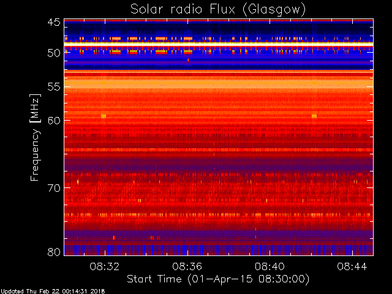This screenshot has height=294, width=392.
Task: Click the 08:44 time tick label
Action: coord(352,266)
